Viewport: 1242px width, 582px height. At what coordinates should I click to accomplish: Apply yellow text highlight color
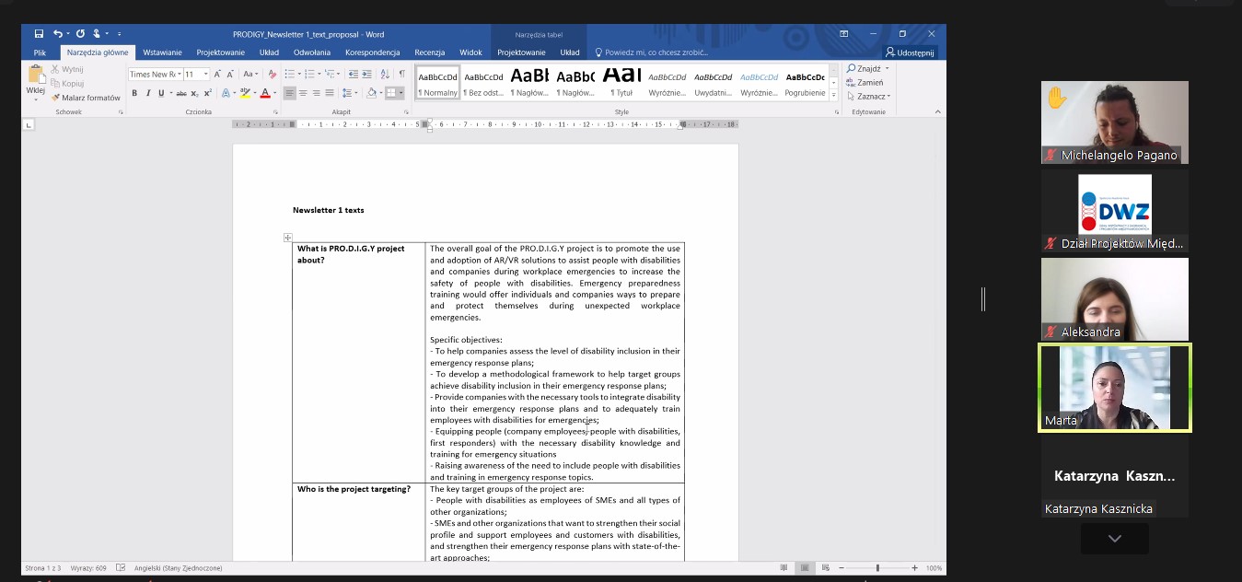click(244, 93)
